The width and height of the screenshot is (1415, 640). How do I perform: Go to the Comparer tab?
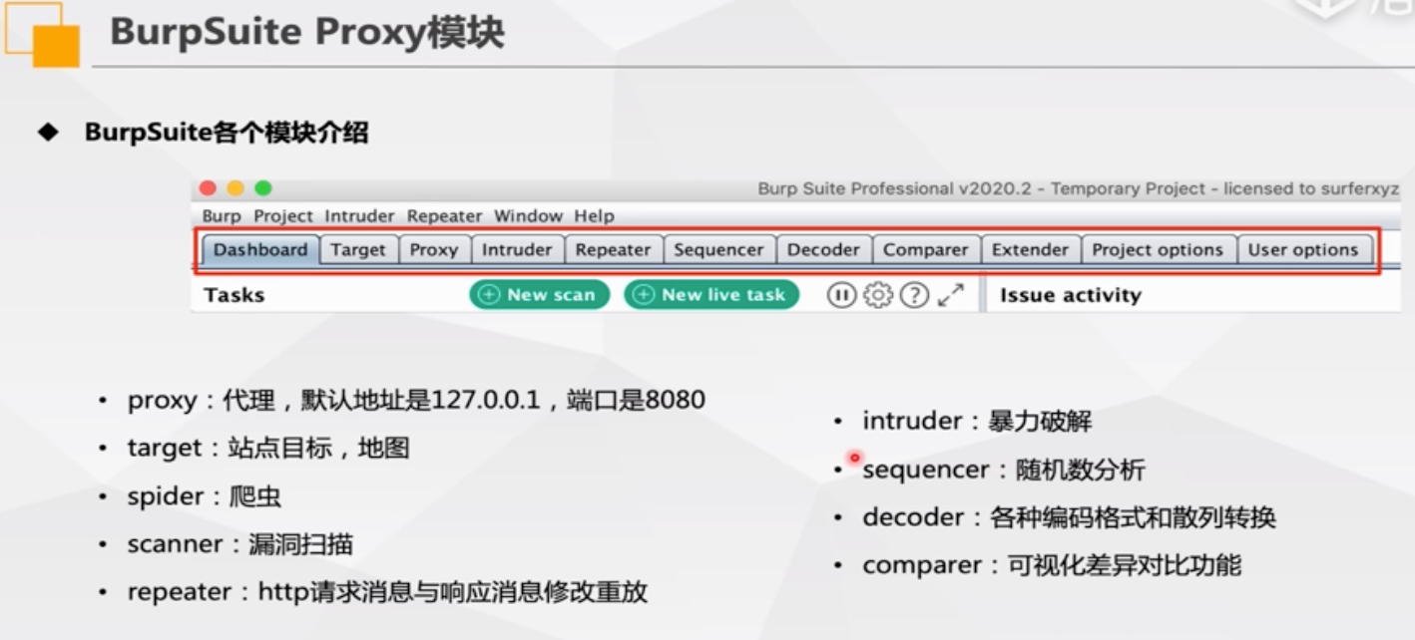[x=926, y=249]
